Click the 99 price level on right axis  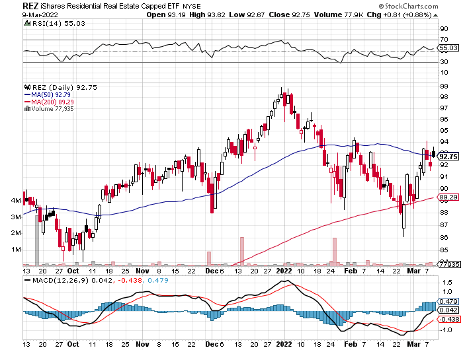point(444,86)
